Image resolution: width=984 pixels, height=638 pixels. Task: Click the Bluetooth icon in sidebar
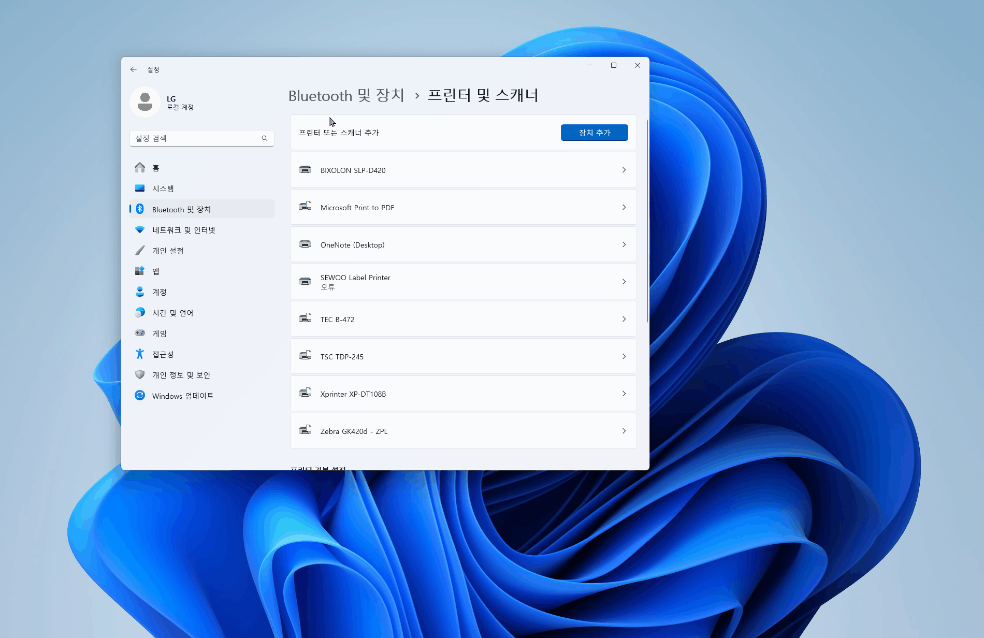(140, 209)
